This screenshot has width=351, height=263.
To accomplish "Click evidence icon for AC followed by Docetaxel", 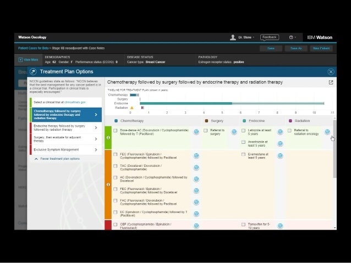I will tap(196, 179).
